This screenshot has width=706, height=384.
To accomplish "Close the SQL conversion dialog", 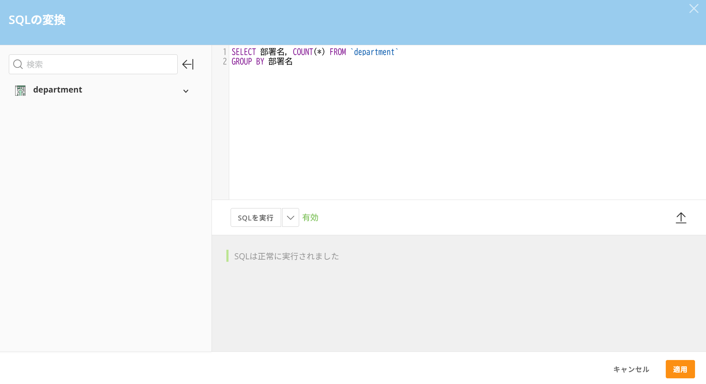I will point(694,9).
